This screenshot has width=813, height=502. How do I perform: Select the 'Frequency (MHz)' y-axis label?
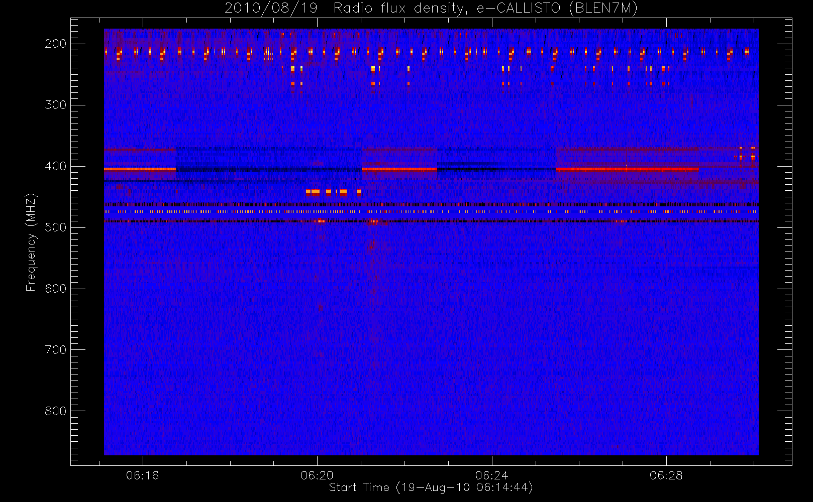point(31,242)
